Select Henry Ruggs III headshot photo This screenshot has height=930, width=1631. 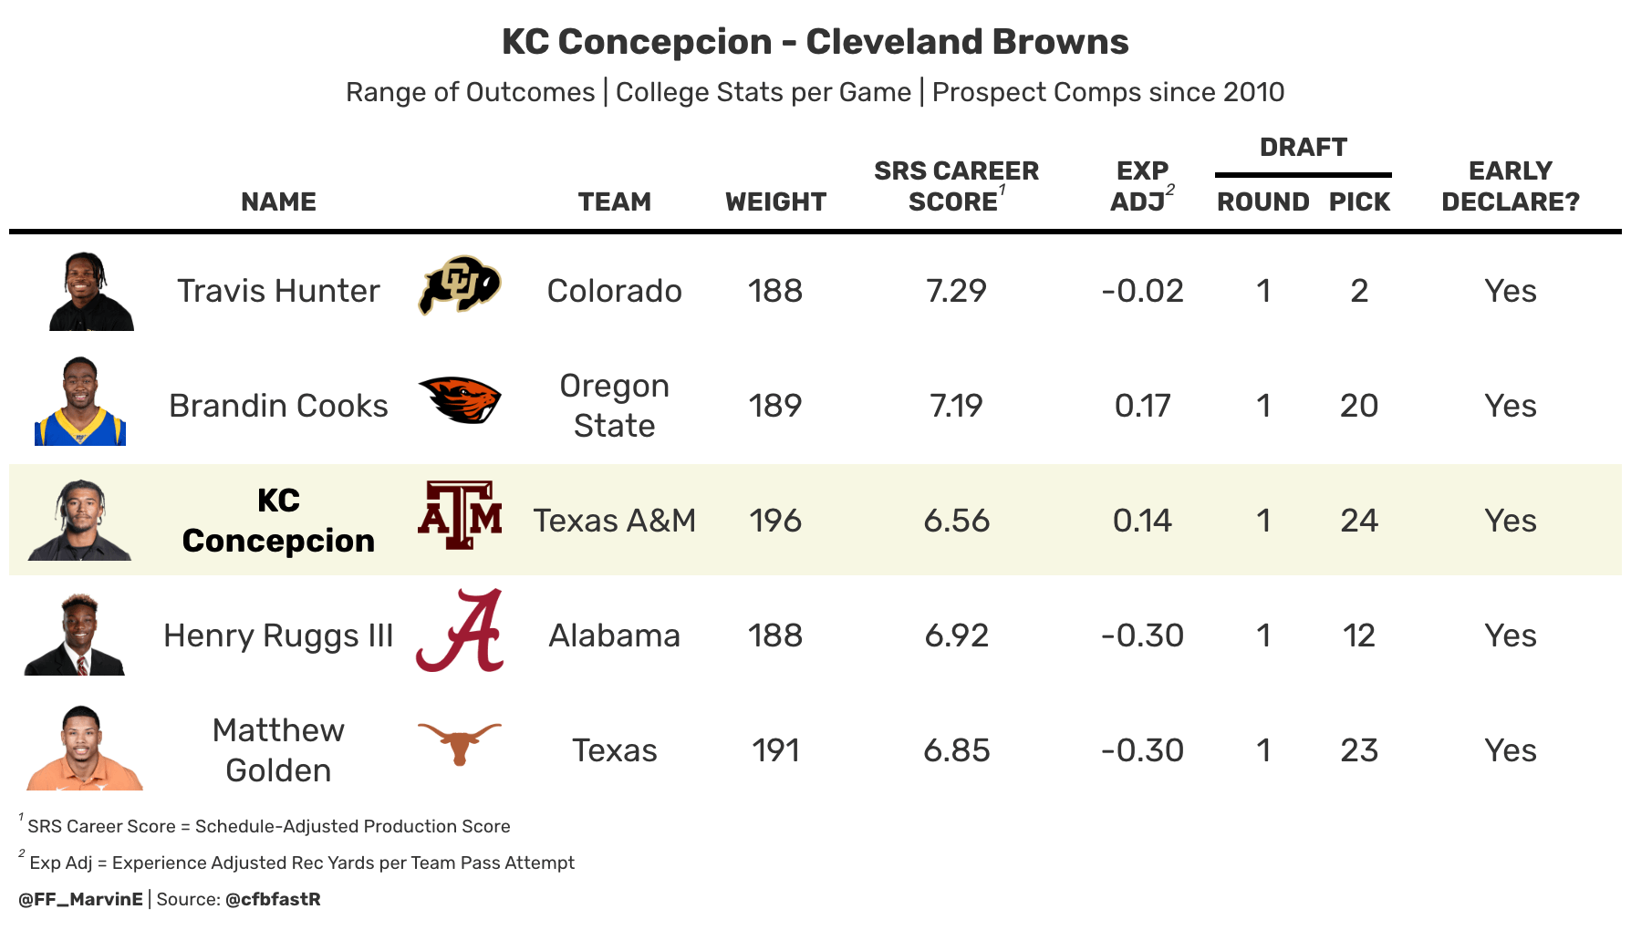coord(75,635)
